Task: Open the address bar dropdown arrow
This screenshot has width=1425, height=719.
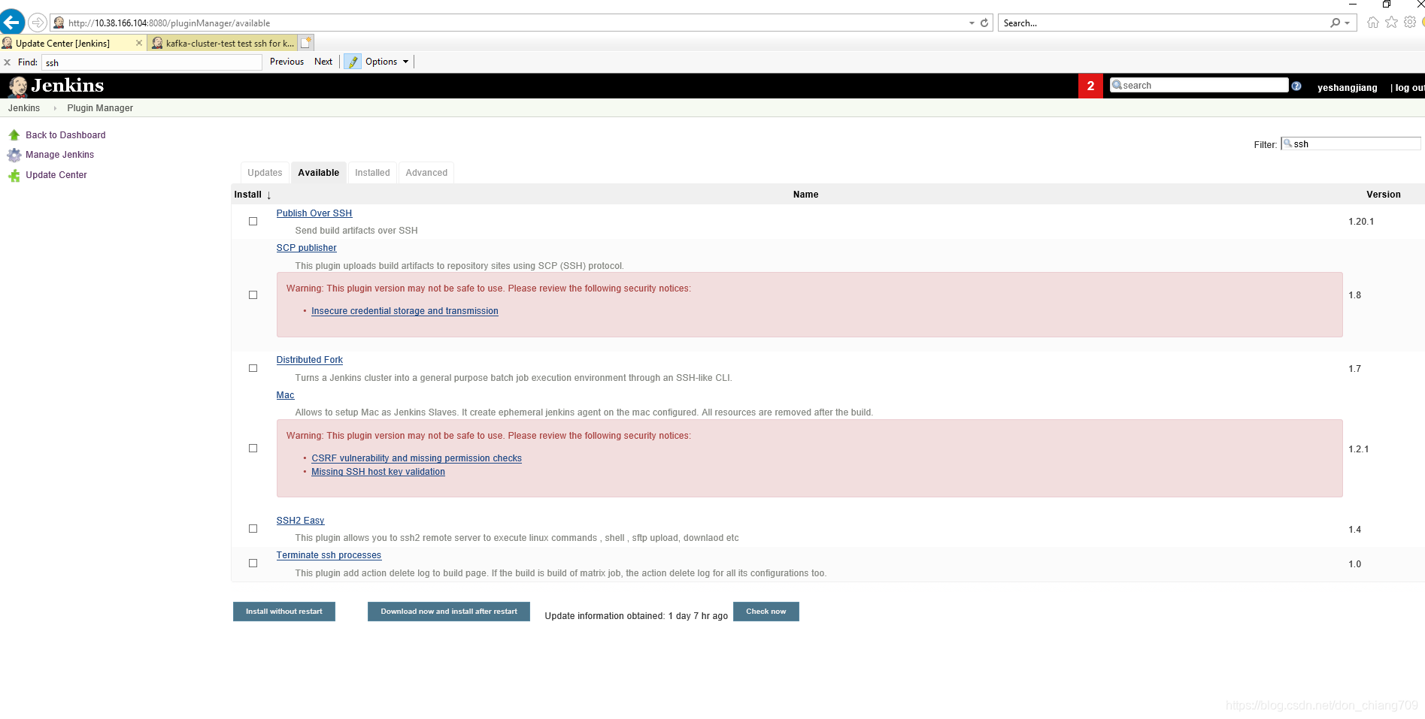Action: pos(972,23)
